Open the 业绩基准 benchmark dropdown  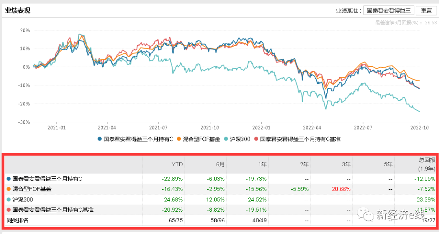click(x=389, y=11)
